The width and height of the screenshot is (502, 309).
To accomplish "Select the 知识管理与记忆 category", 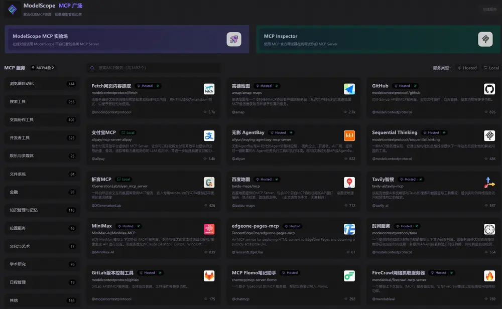I will click(42, 210).
